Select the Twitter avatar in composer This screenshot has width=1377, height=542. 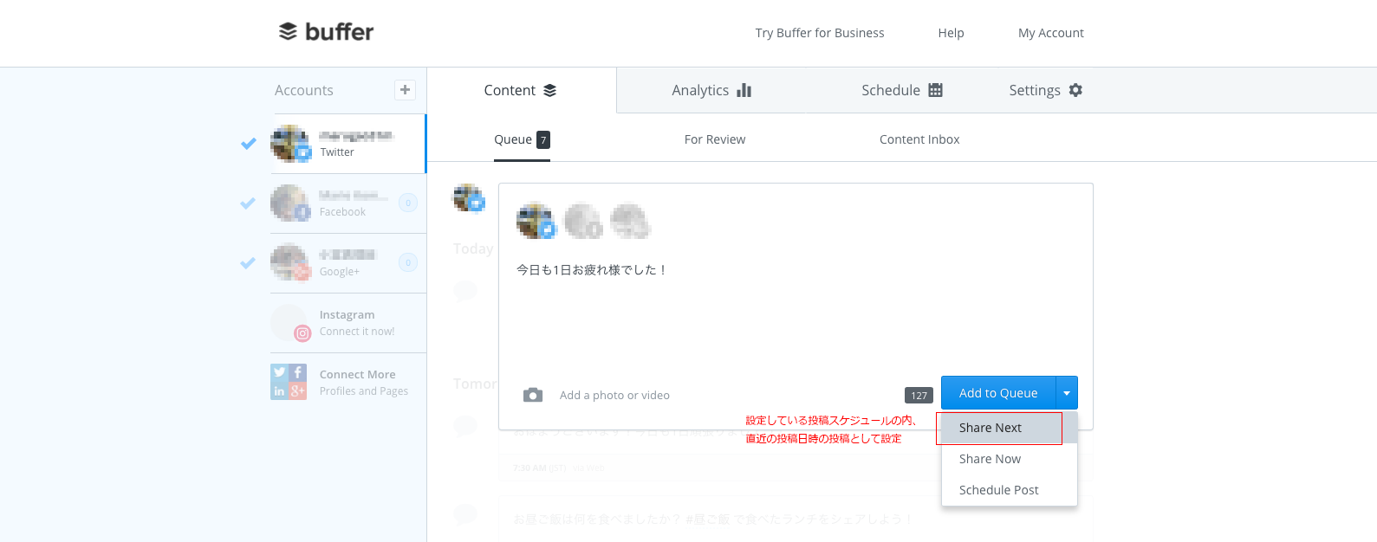point(536,221)
